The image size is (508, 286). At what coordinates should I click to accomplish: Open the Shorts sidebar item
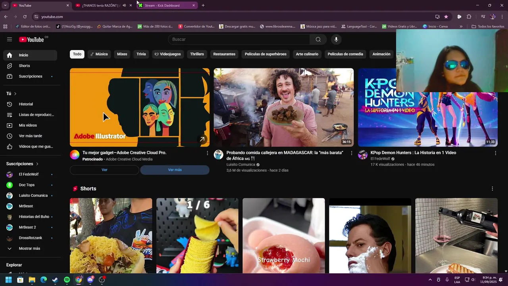click(x=30, y=66)
